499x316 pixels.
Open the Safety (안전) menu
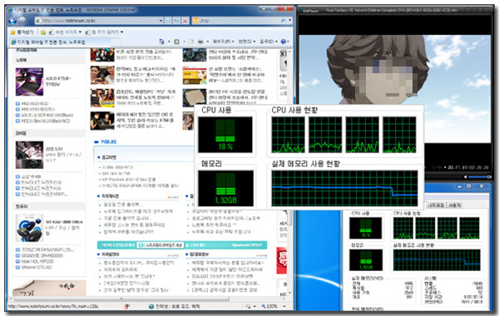coord(246,42)
